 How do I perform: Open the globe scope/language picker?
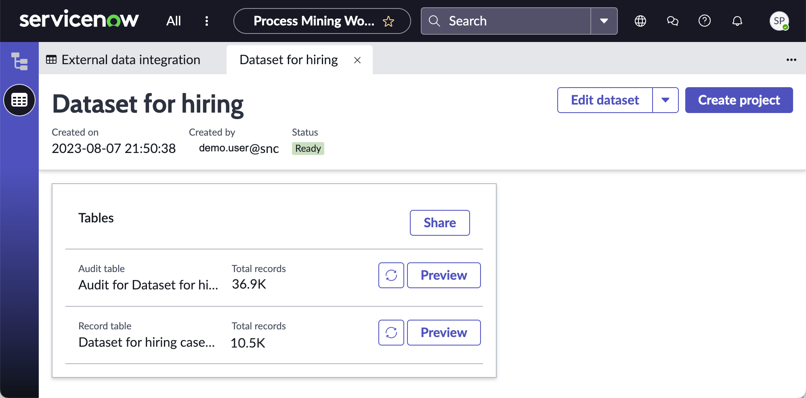[x=640, y=21]
